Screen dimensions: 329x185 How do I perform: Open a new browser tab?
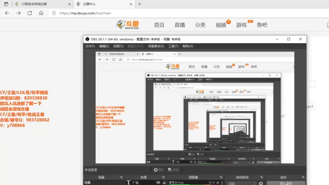(x=140, y=4)
